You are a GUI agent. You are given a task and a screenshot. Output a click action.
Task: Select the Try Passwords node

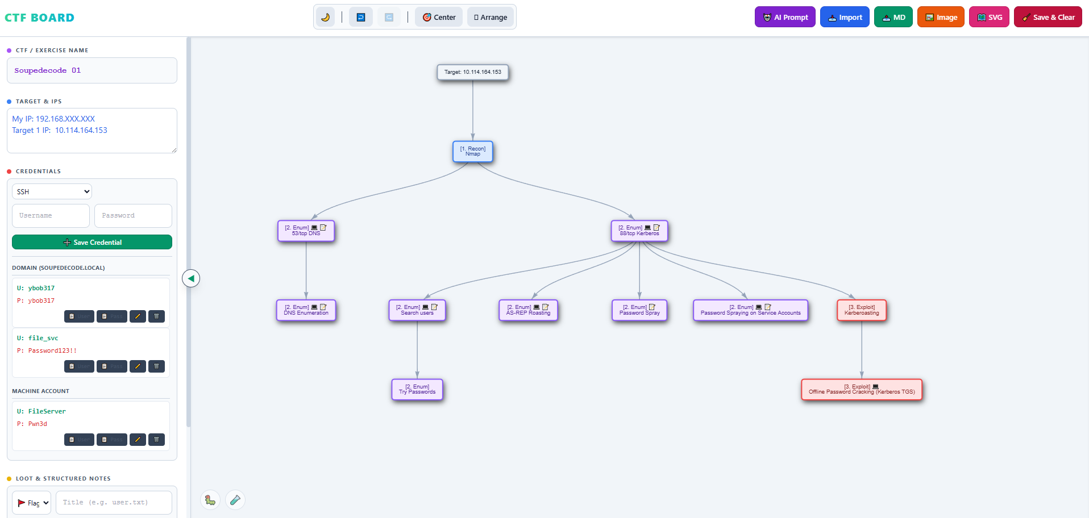[417, 390]
